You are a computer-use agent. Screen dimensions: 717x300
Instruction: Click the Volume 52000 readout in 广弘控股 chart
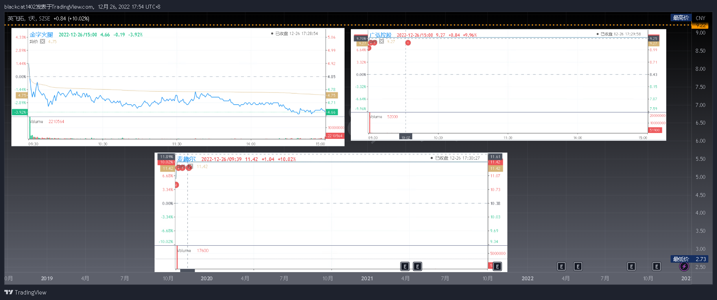[x=384, y=117]
